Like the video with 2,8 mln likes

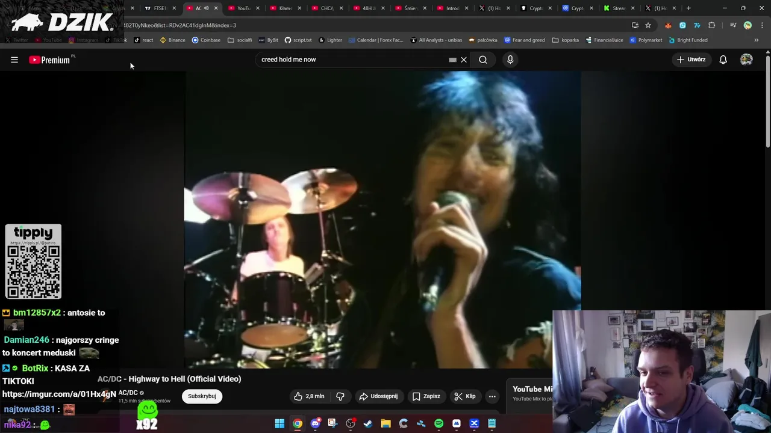pos(309,396)
